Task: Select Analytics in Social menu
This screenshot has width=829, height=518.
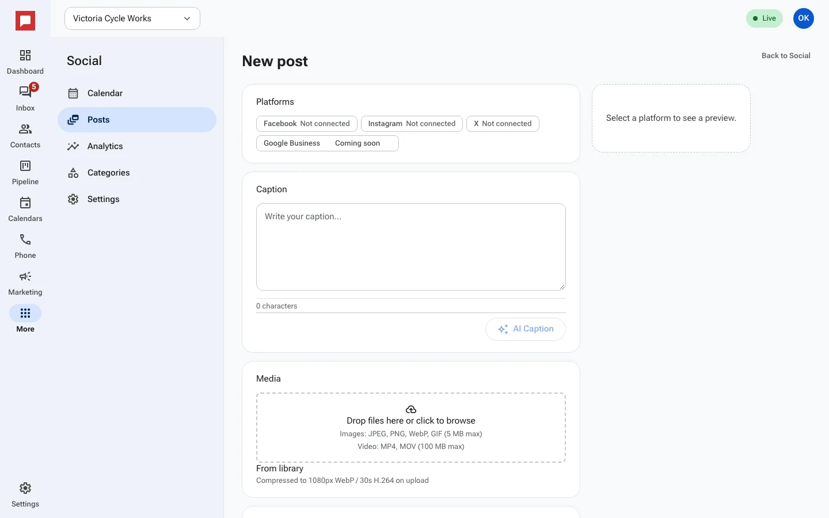Action: [137, 146]
